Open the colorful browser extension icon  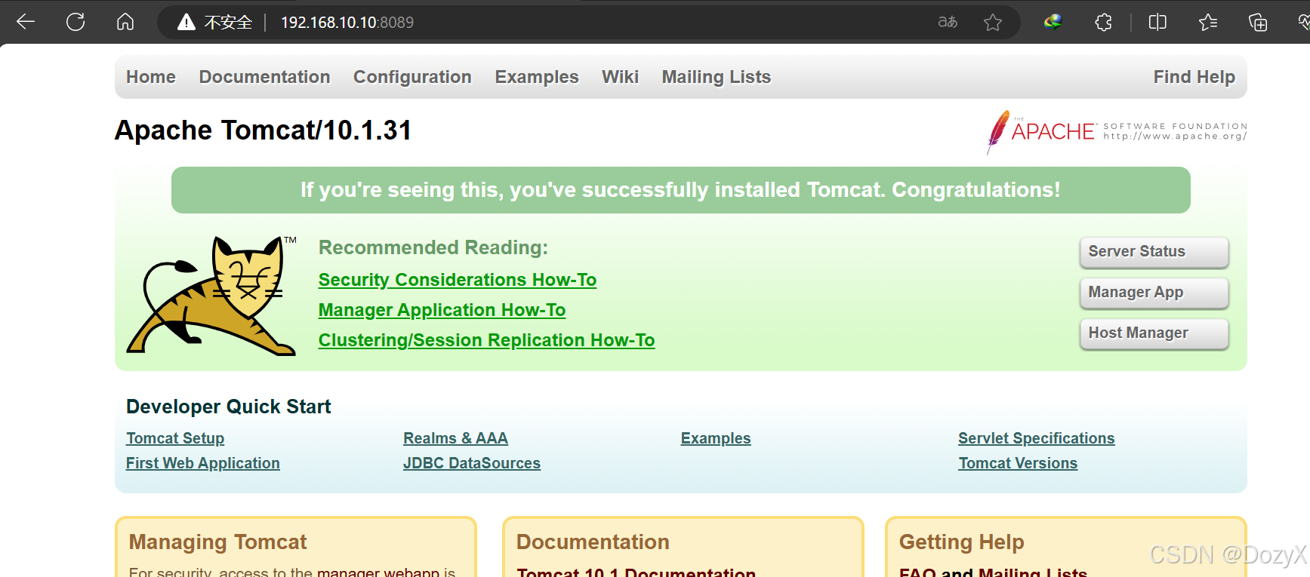[x=1053, y=22]
